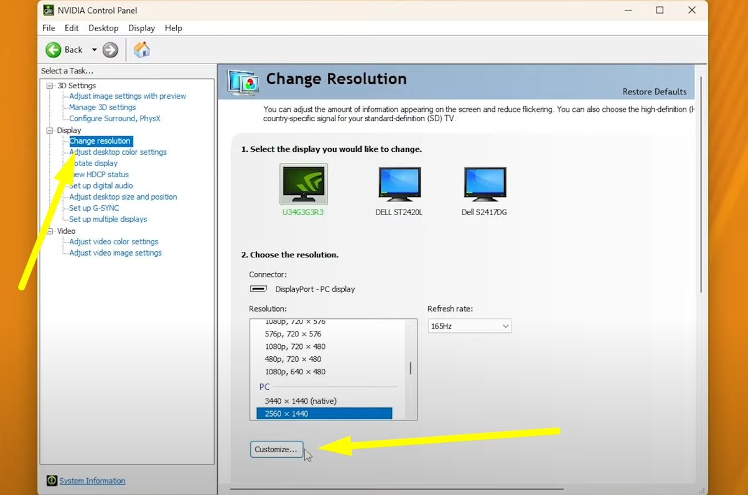Open the File menu

click(x=49, y=28)
